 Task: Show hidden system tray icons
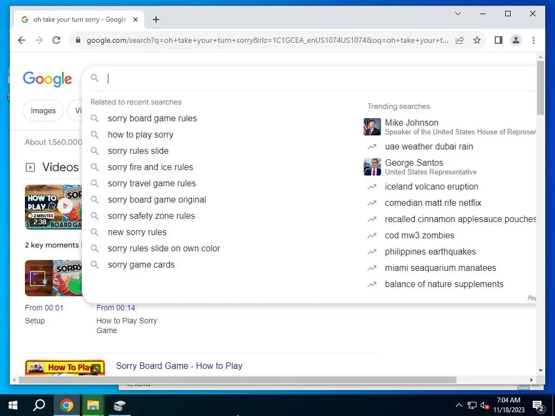[459, 406]
